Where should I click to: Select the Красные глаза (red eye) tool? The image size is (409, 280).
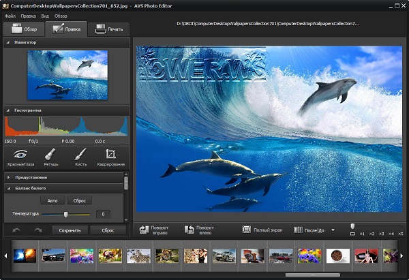click(x=21, y=155)
